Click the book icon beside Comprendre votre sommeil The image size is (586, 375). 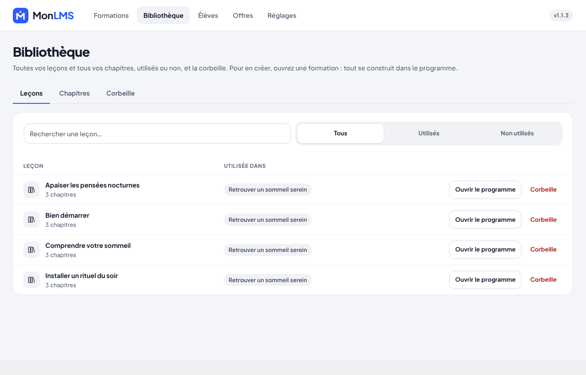coord(32,250)
